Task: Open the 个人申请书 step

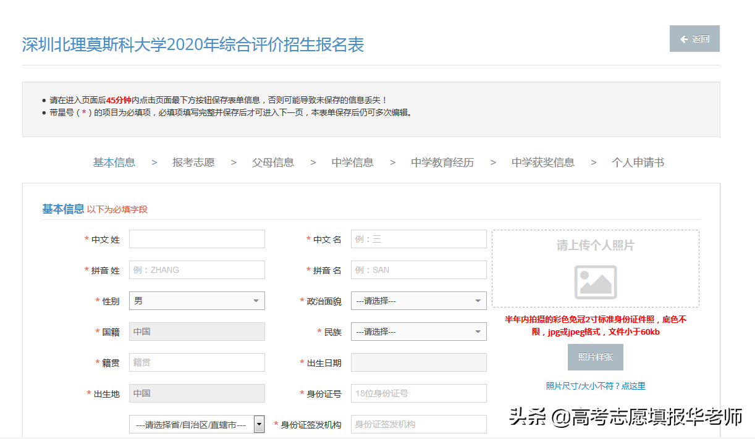Action: pos(638,162)
